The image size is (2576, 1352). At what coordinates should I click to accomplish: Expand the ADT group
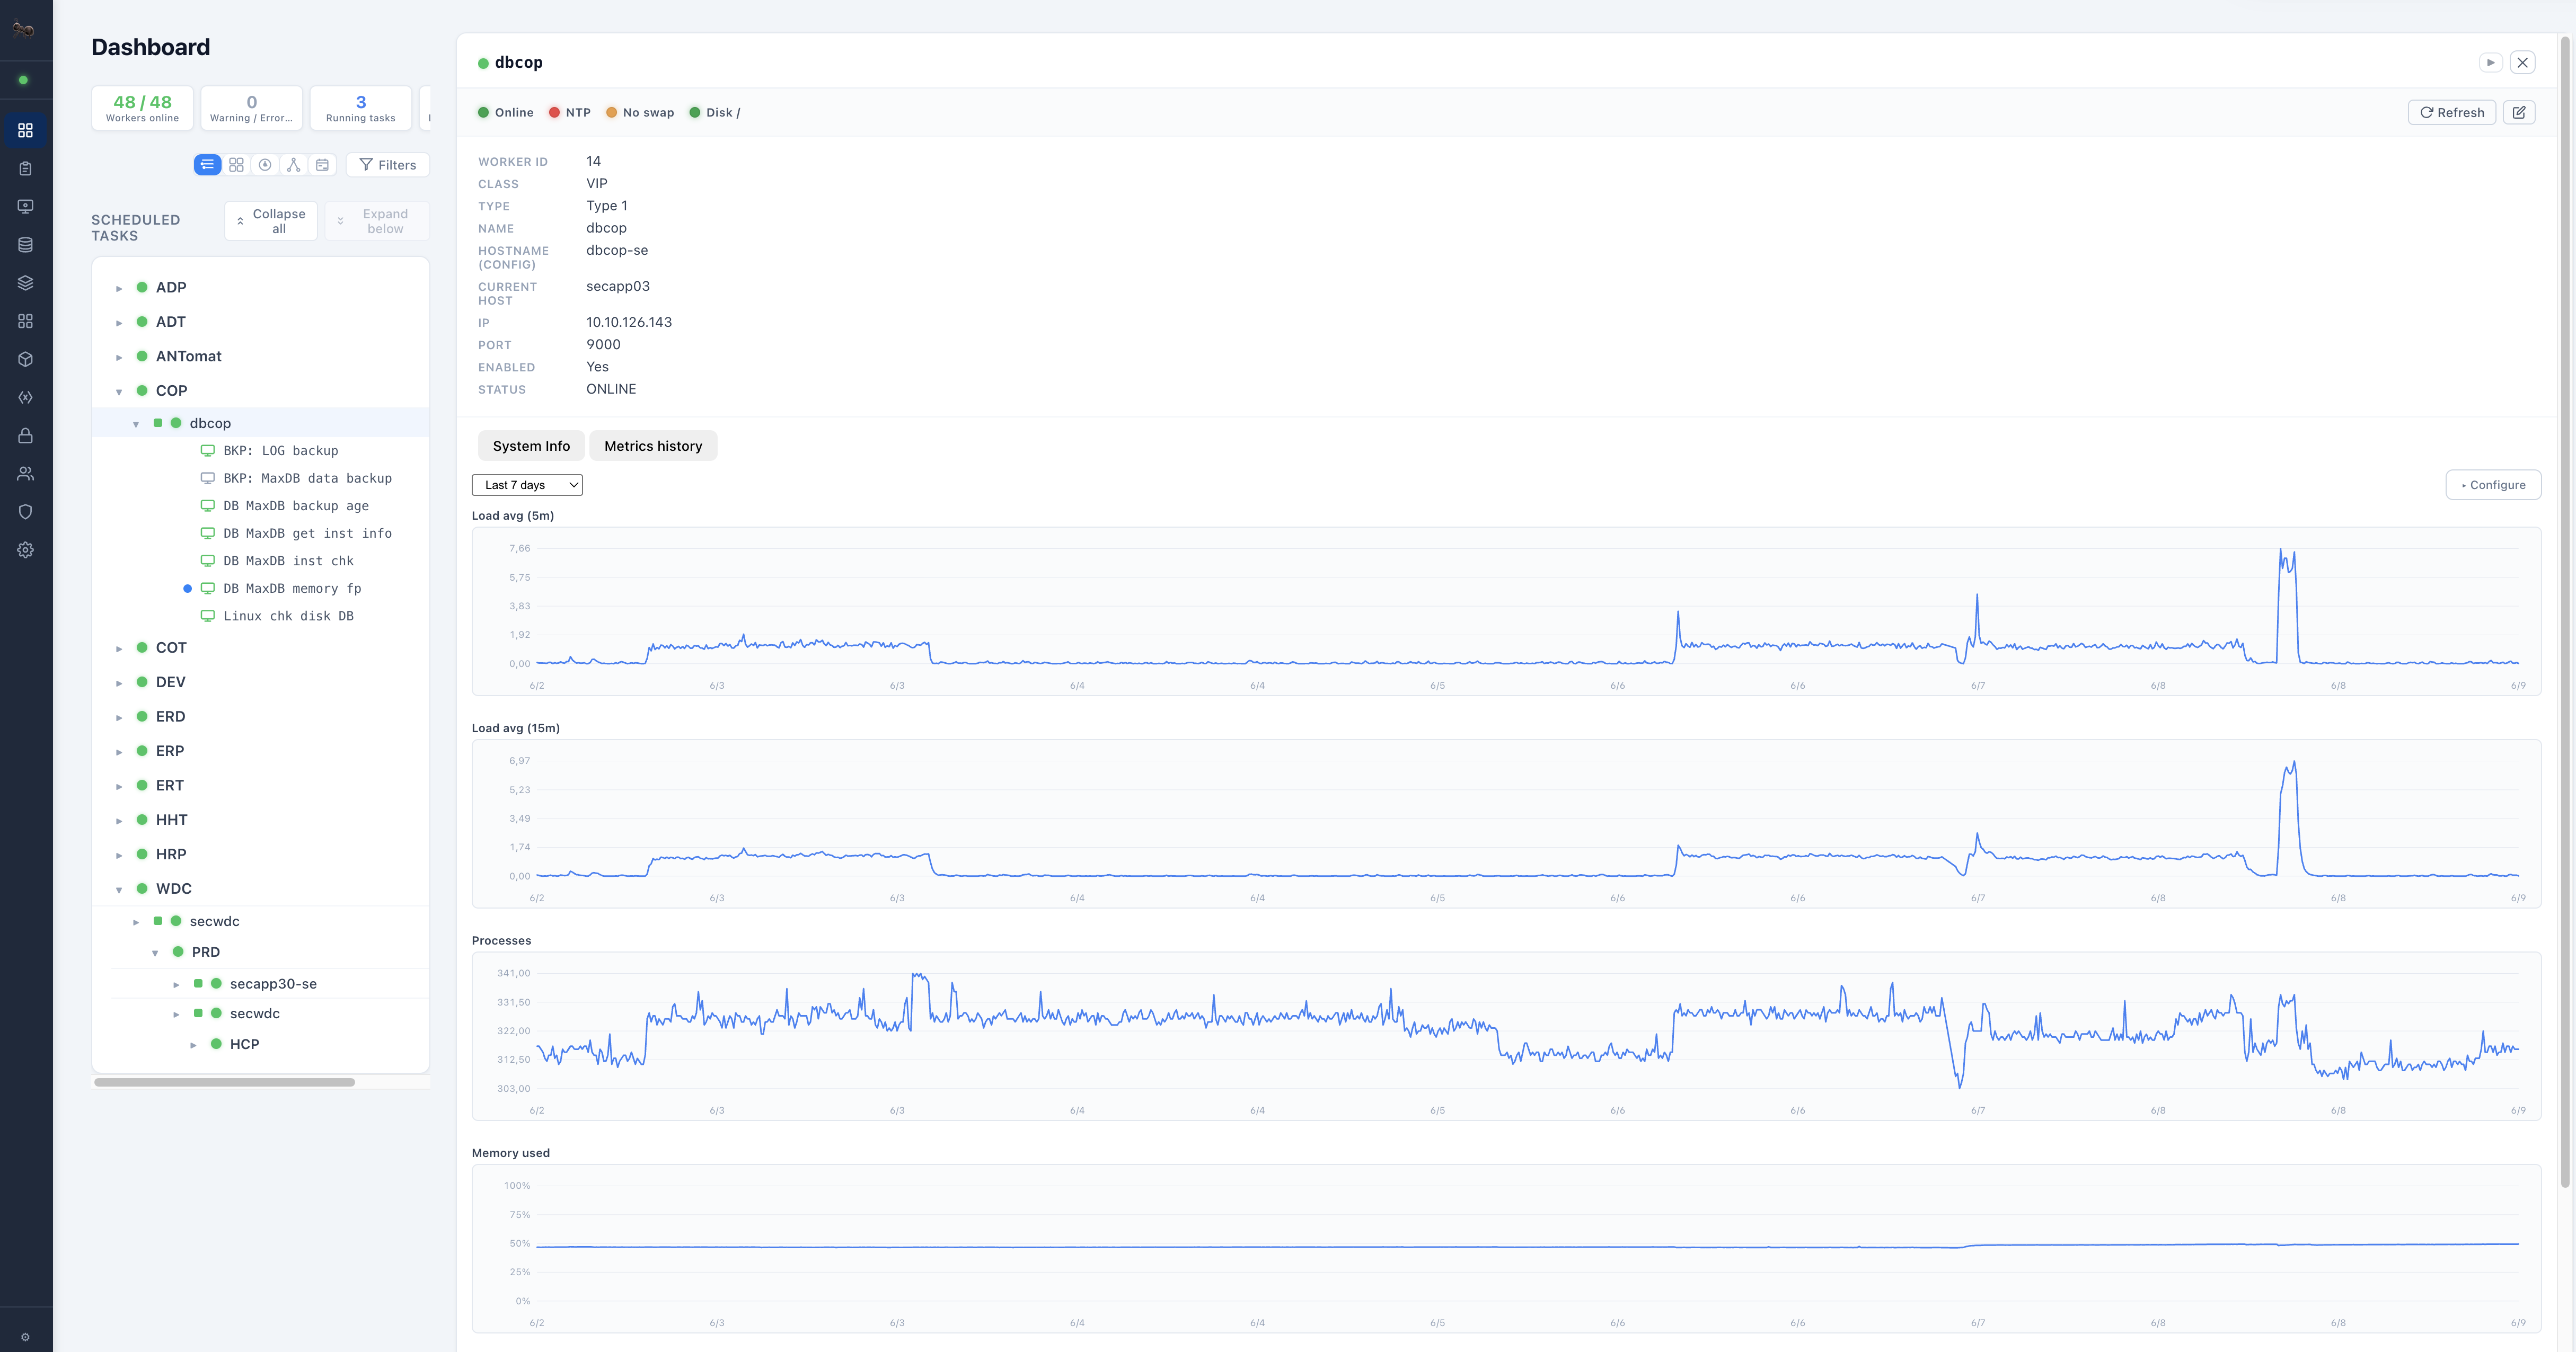(119, 323)
